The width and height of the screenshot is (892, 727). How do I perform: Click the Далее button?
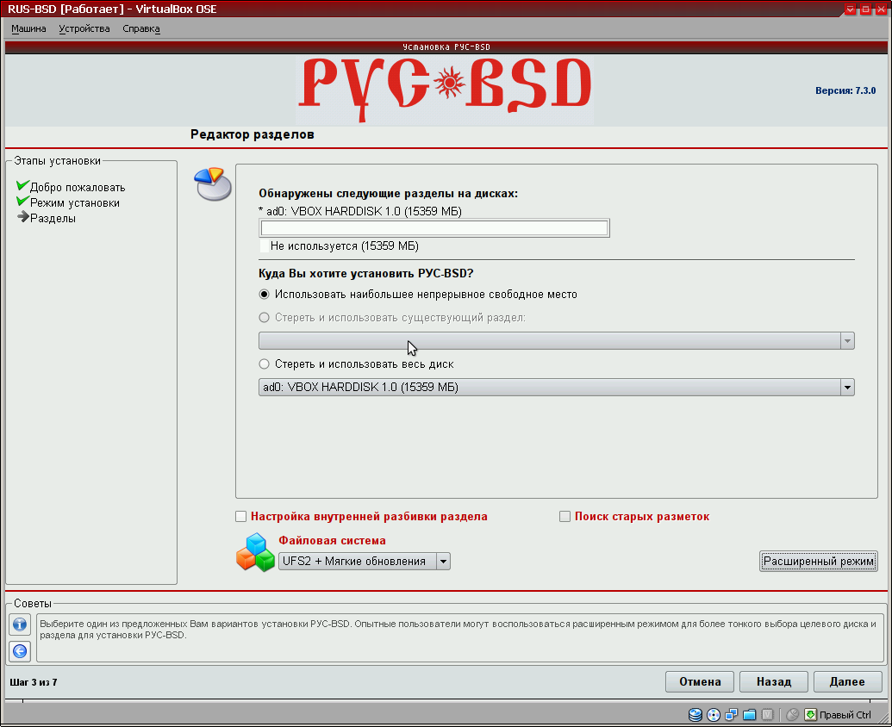tap(848, 682)
